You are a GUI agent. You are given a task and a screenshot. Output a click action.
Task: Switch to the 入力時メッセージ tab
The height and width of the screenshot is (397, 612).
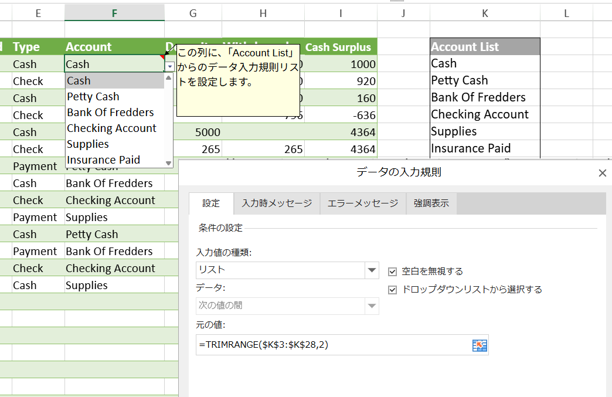277,203
